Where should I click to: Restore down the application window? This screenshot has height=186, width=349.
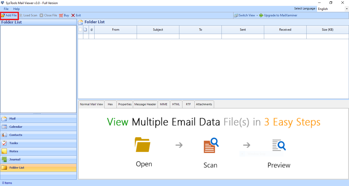tap(331, 3)
